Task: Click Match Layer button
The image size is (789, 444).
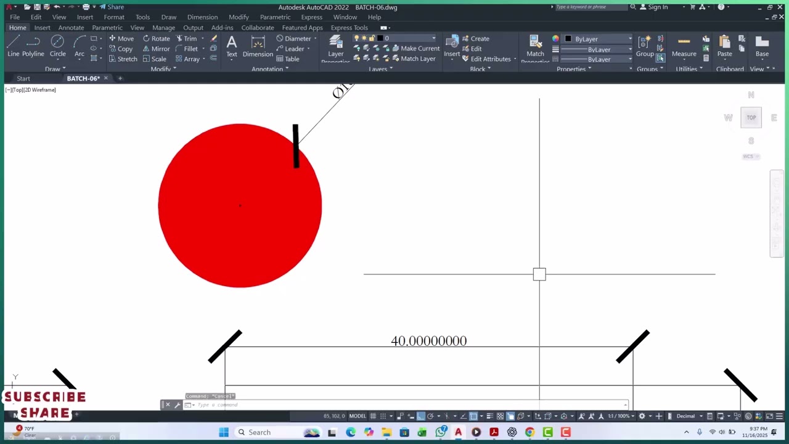Action: point(414,59)
